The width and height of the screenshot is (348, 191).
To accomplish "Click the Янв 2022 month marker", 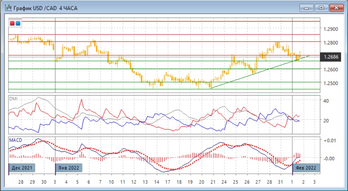I will tap(69, 168).
